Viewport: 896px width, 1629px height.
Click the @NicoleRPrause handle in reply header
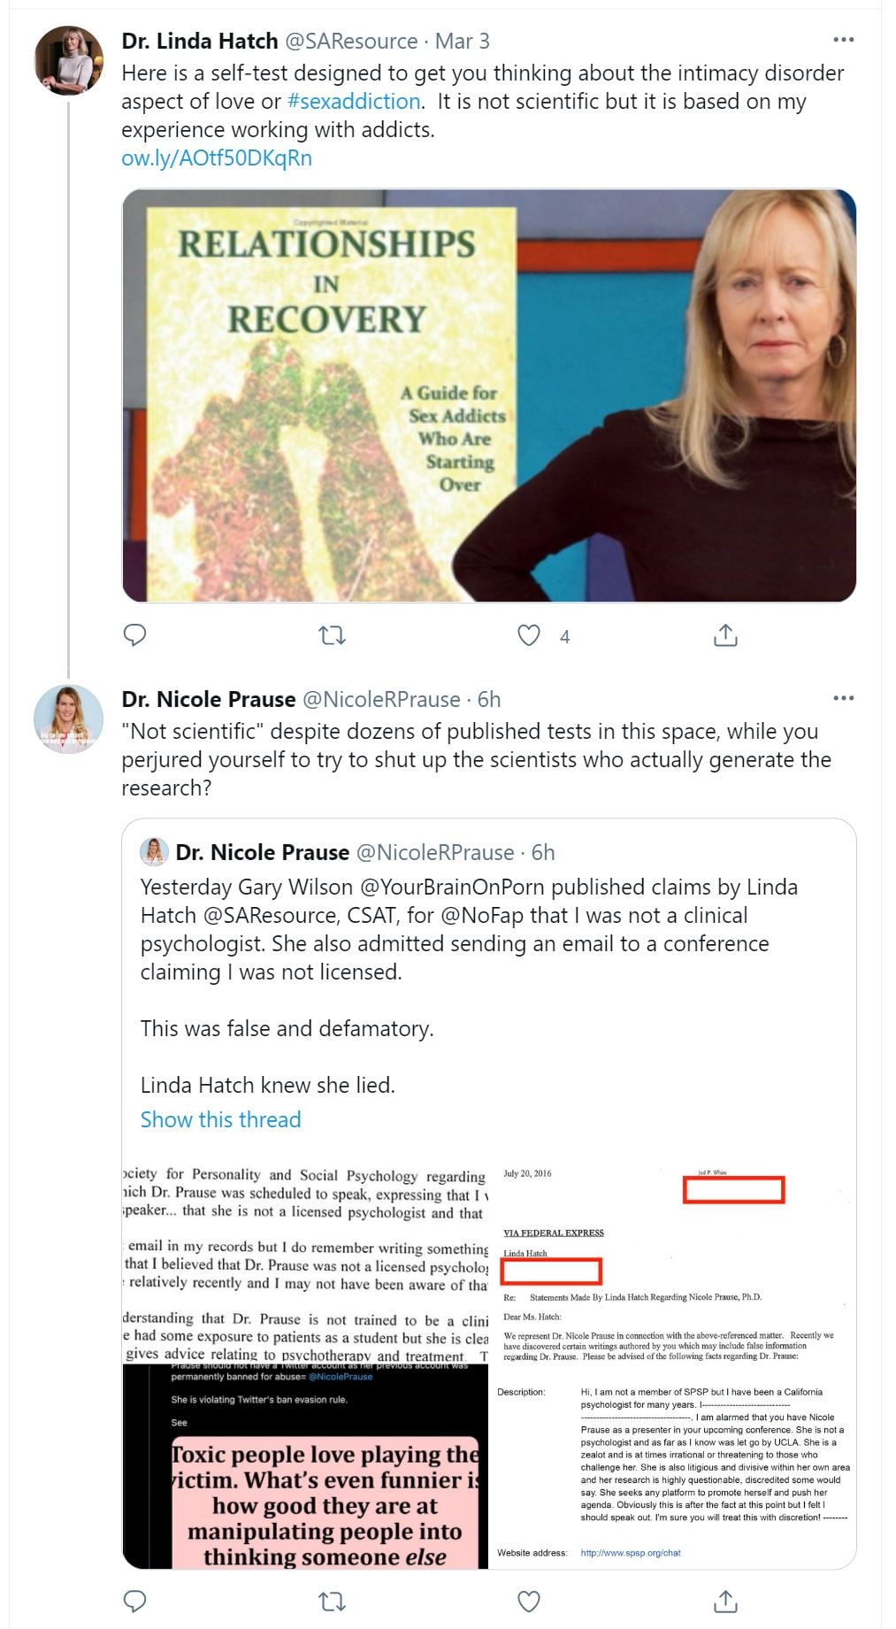pyautogui.click(x=381, y=699)
